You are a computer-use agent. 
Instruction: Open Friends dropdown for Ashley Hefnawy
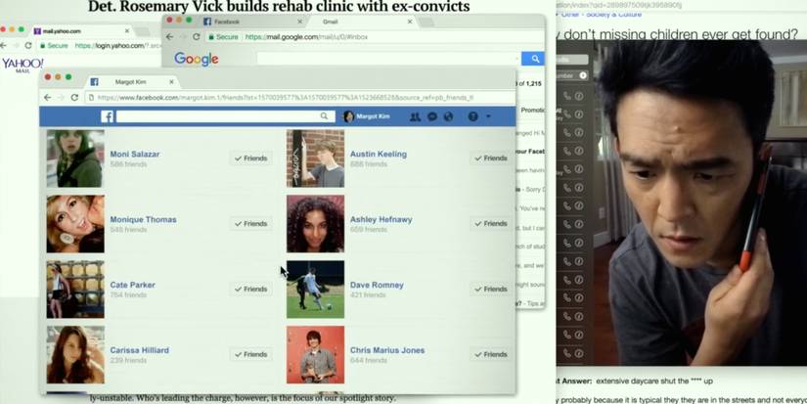[x=491, y=223]
